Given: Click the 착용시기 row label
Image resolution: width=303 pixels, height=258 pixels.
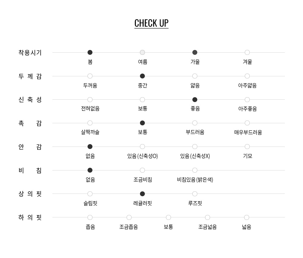Looking at the screenshot, I should tap(30, 53).
